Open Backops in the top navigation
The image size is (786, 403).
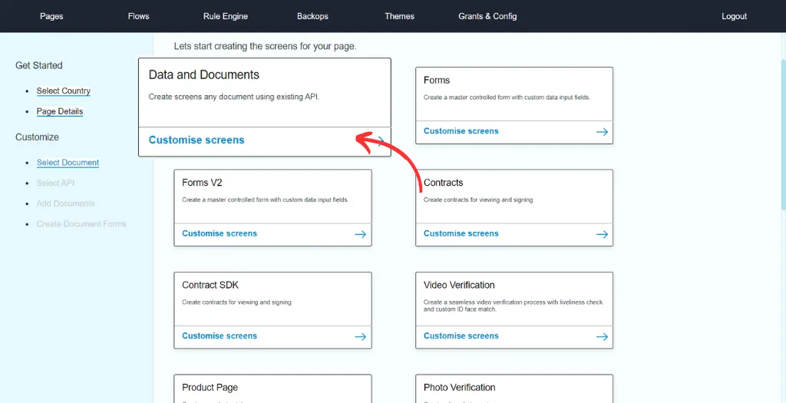tap(312, 16)
